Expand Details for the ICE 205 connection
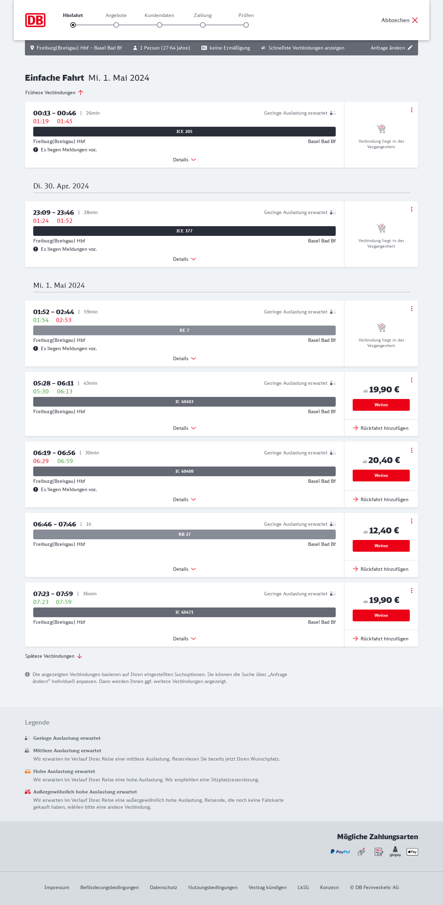This screenshot has height=905, width=443. coord(184,160)
